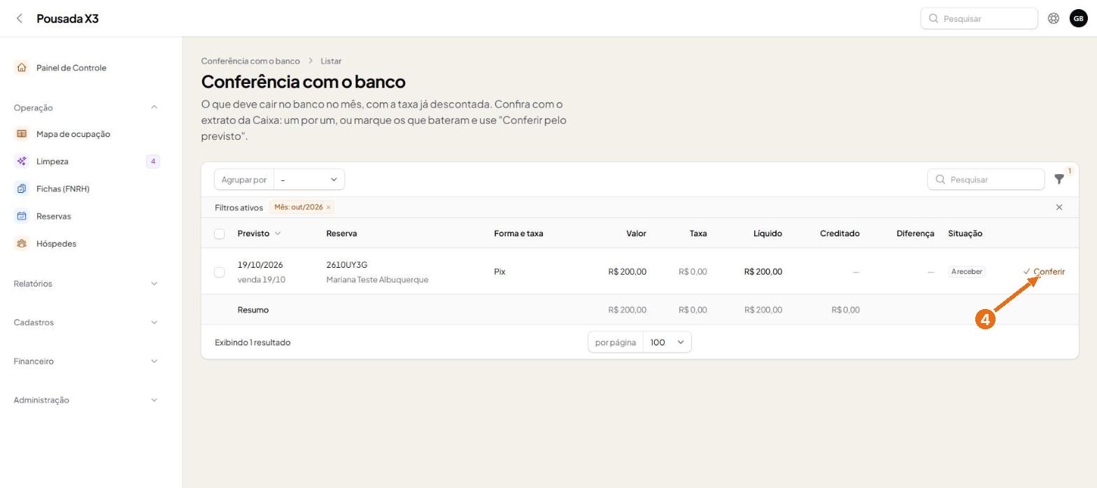The image size is (1097, 488).
Task: Collapse the Operação sidebar section
Action: [154, 108]
